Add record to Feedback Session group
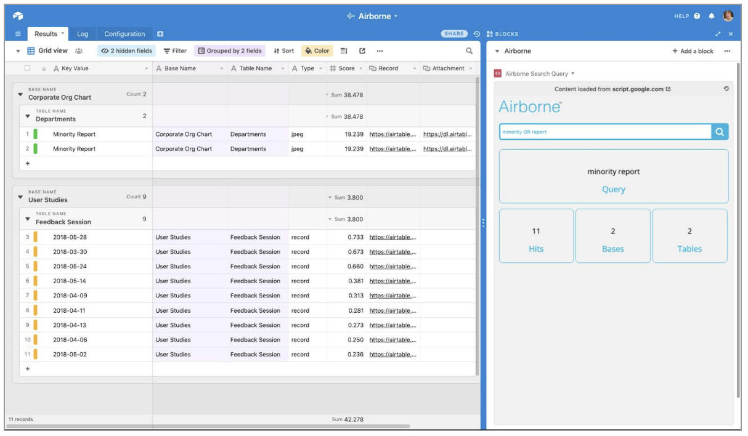748x436 pixels. 27,369
